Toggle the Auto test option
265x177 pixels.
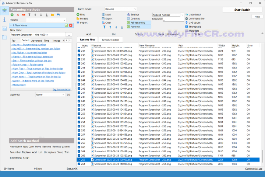[139, 27]
